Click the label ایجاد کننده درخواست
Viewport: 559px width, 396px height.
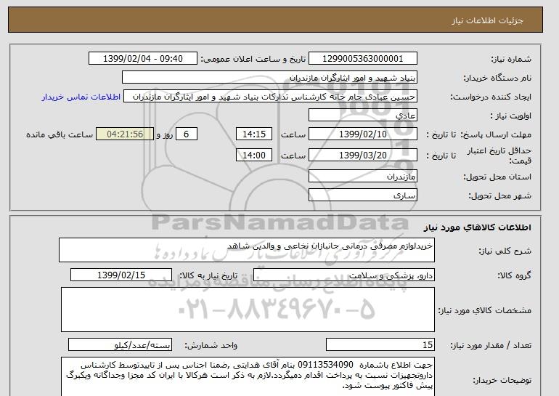[x=491, y=97]
